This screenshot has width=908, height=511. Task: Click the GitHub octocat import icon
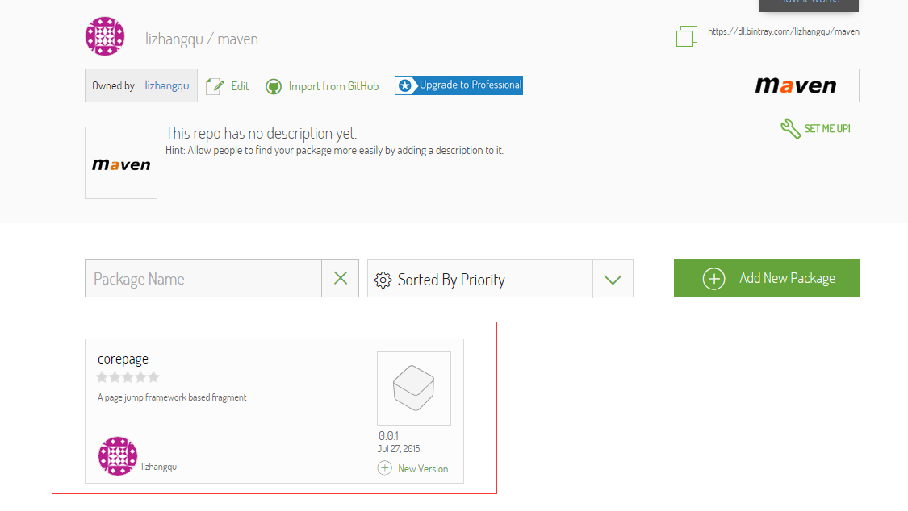(274, 87)
